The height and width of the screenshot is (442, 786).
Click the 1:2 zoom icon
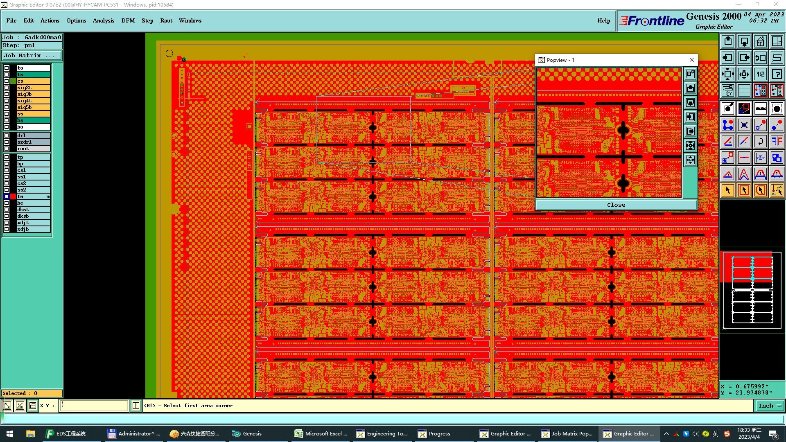coord(760,74)
